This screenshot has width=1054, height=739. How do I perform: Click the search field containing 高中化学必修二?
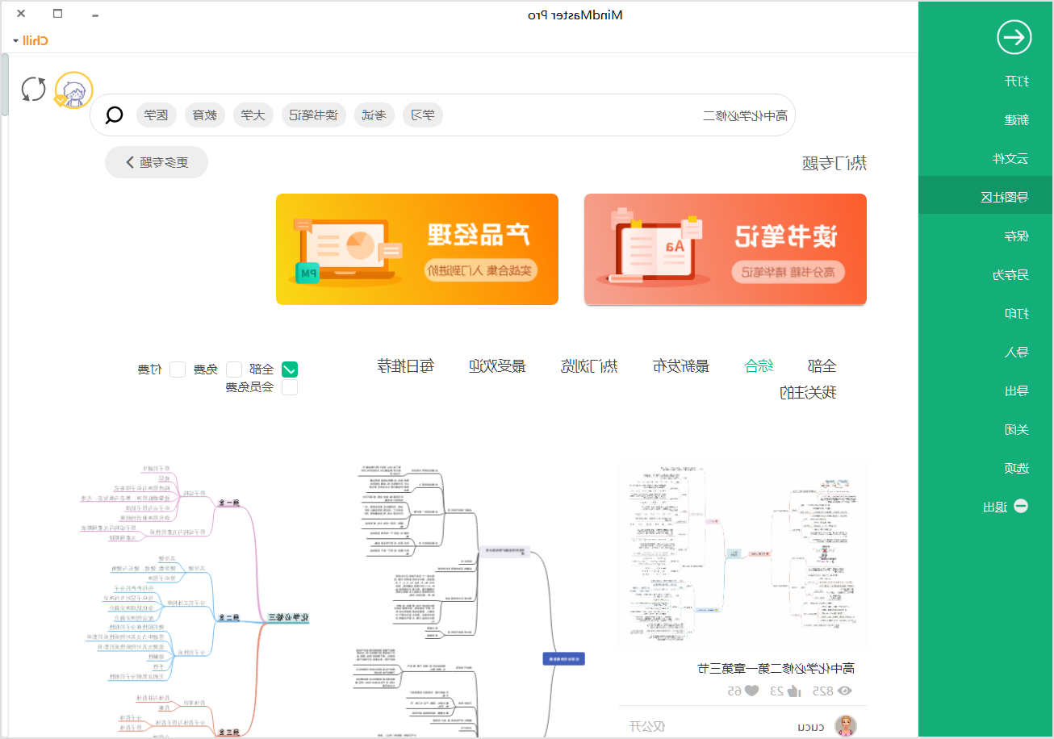point(442,115)
